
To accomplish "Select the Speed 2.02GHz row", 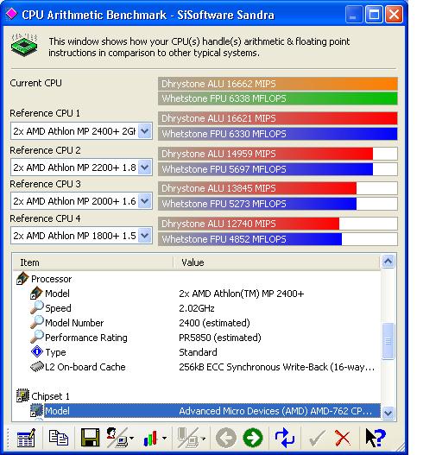I will coord(197,308).
